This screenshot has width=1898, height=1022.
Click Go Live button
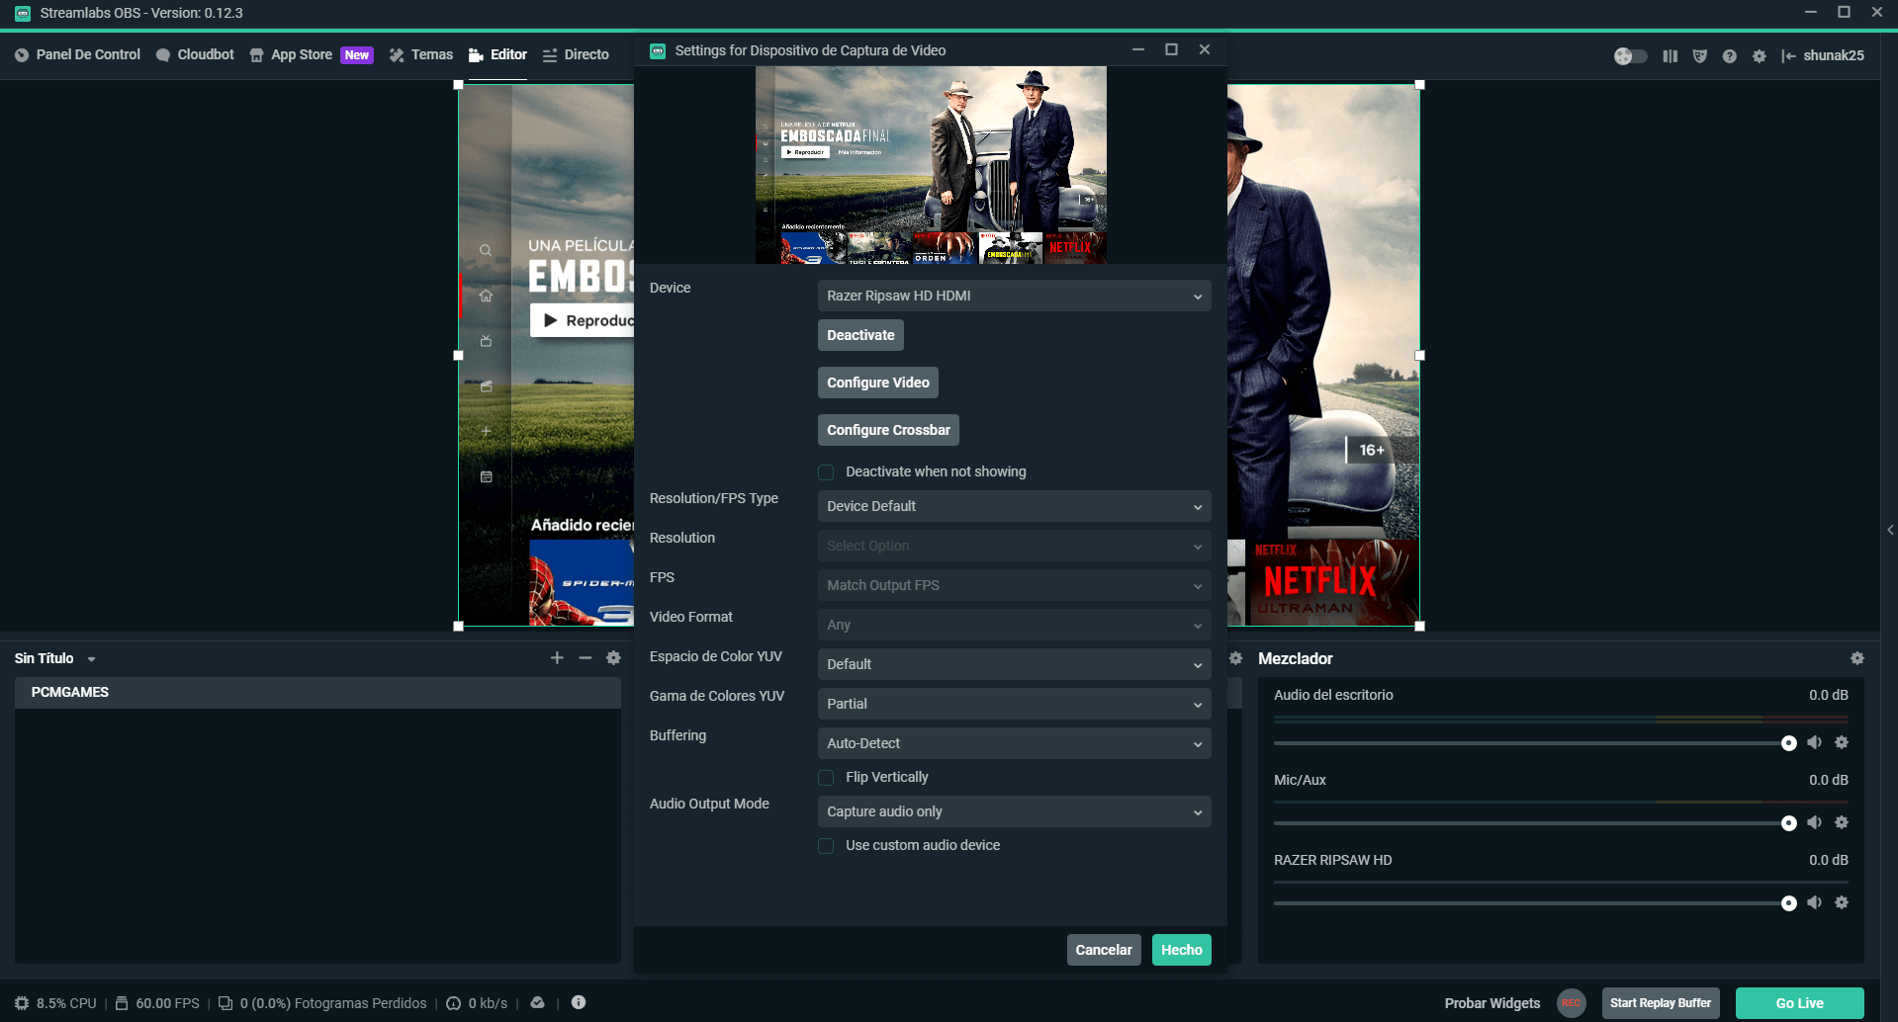point(1799,1003)
